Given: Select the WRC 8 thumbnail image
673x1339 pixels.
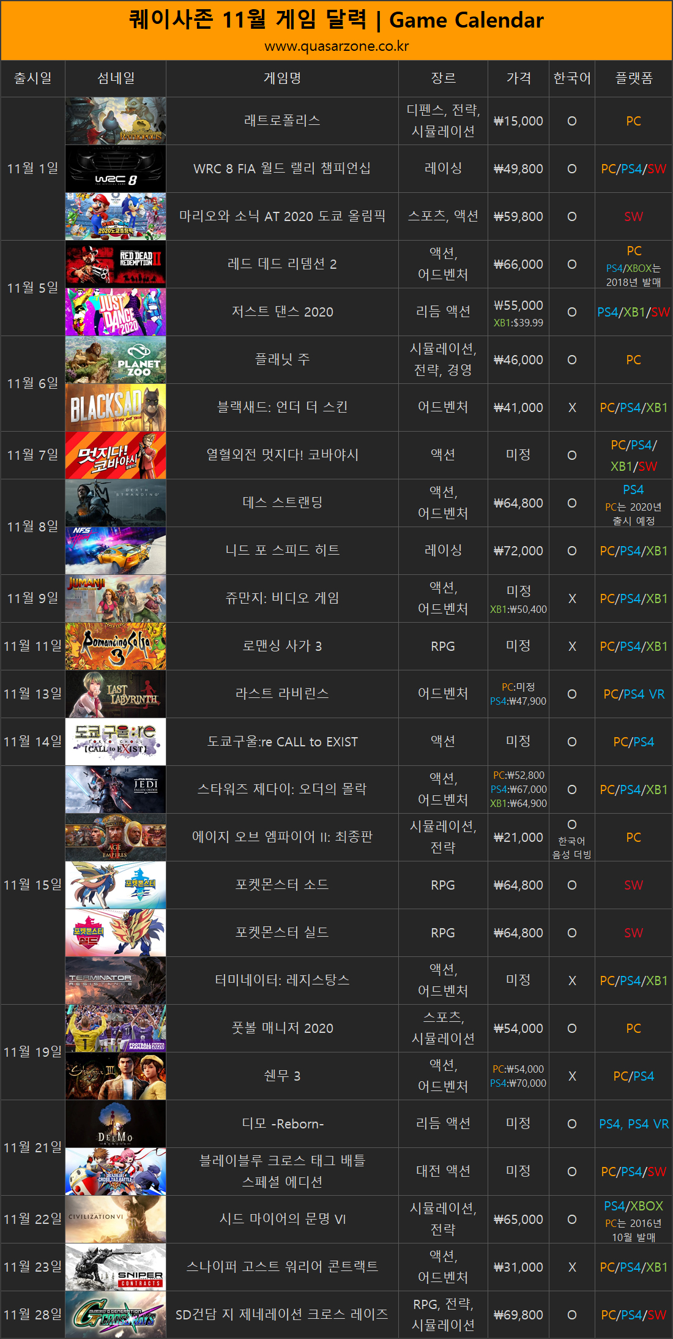Looking at the screenshot, I should [x=116, y=169].
